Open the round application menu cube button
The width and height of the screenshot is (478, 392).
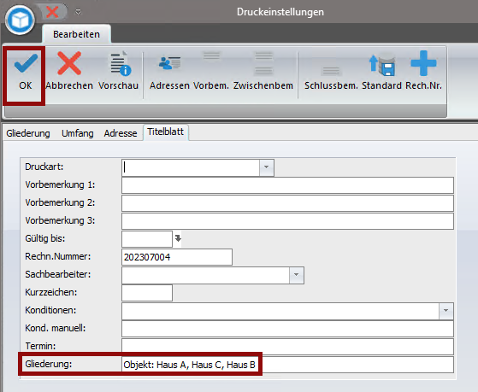pyautogui.click(x=21, y=20)
